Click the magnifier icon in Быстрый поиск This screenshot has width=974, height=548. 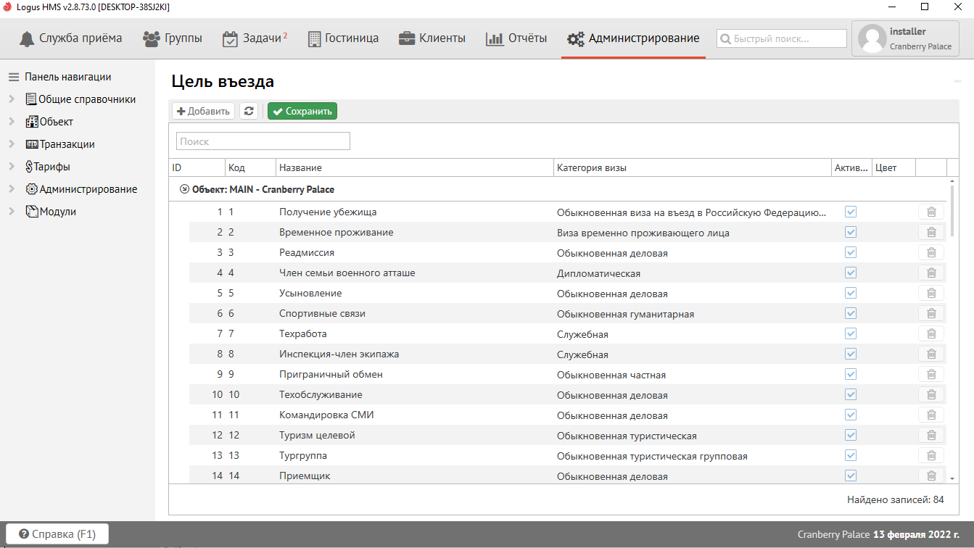(x=725, y=38)
